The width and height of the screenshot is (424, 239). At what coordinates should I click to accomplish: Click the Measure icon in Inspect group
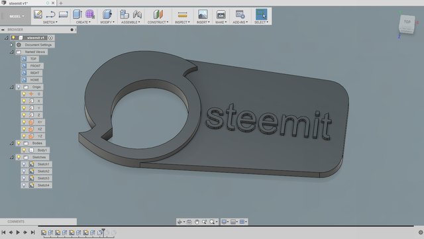(182, 15)
